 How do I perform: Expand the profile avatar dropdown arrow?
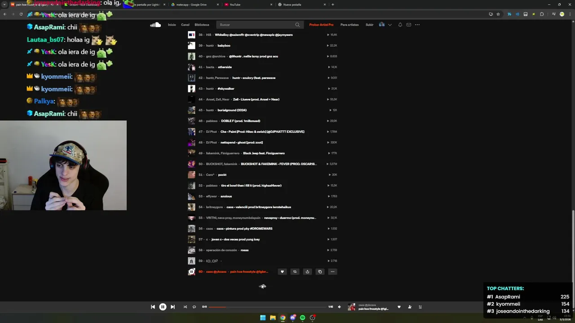point(390,25)
